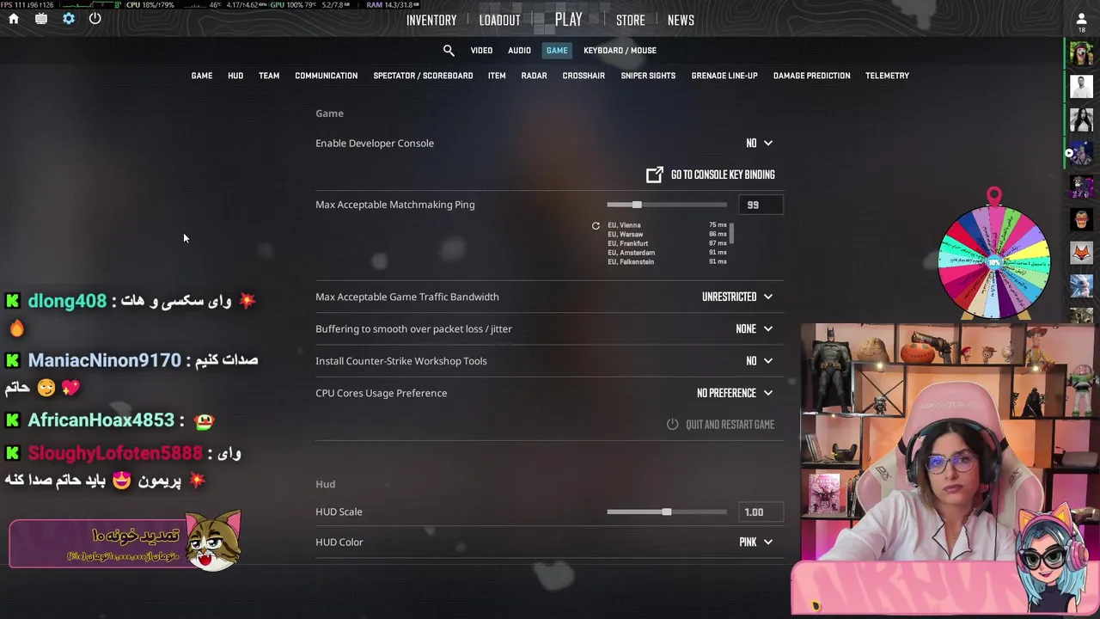Click chat username ManiacNinon9170
Image resolution: width=1100 pixels, height=619 pixels.
105,360
